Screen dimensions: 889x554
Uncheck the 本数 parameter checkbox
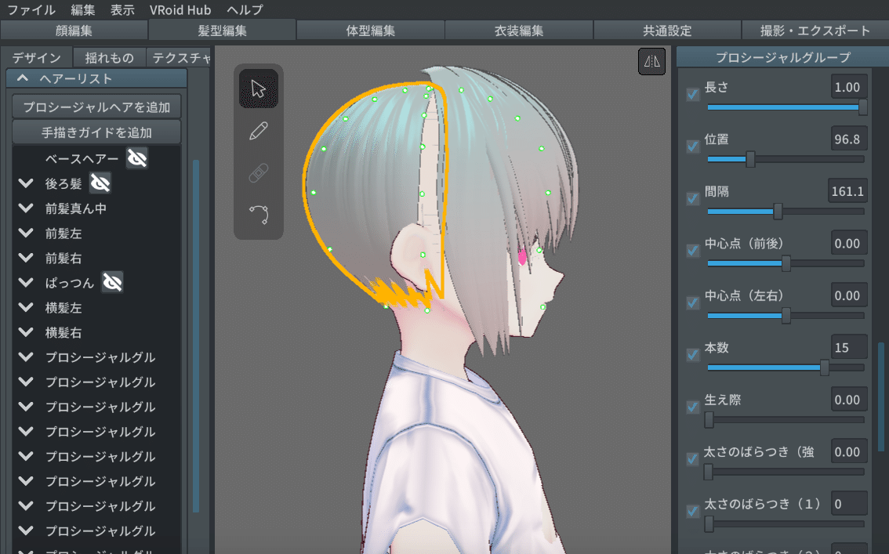pos(693,355)
